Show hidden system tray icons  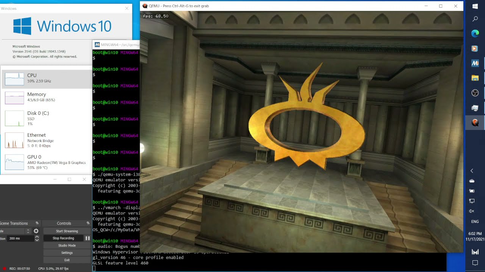(472, 171)
